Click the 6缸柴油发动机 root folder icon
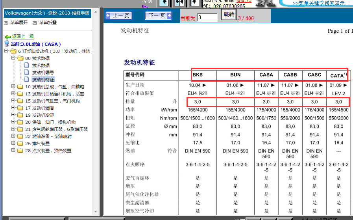The height and width of the screenshot is (220, 353). (x=13, y=51)
